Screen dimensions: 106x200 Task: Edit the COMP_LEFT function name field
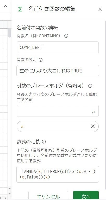(x=58, y=47)
